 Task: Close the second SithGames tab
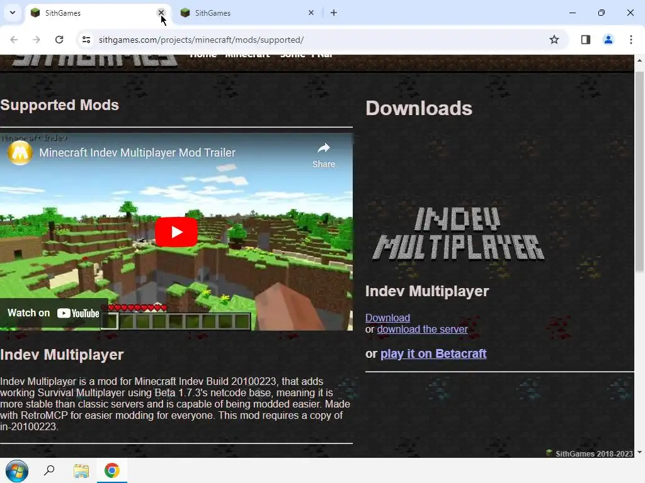tap(311, 13)
